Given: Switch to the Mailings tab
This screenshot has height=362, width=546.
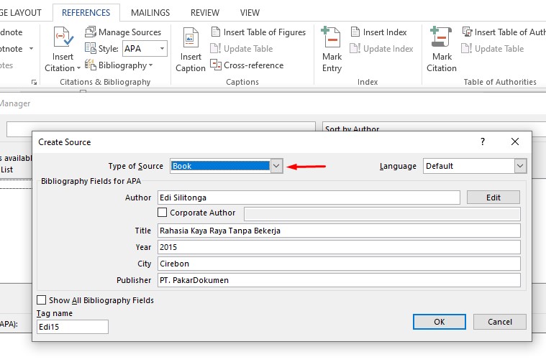Looking at the screenshot, I should pos(150,12).
